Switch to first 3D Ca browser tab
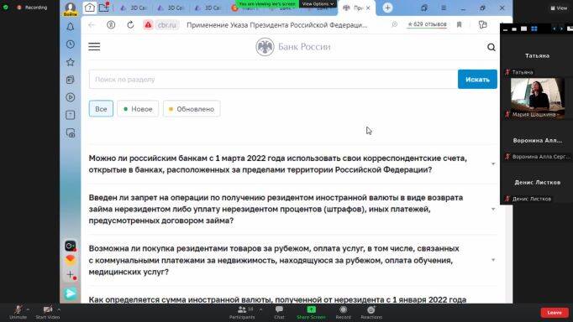The image size is (573, 322). (134, 8)
